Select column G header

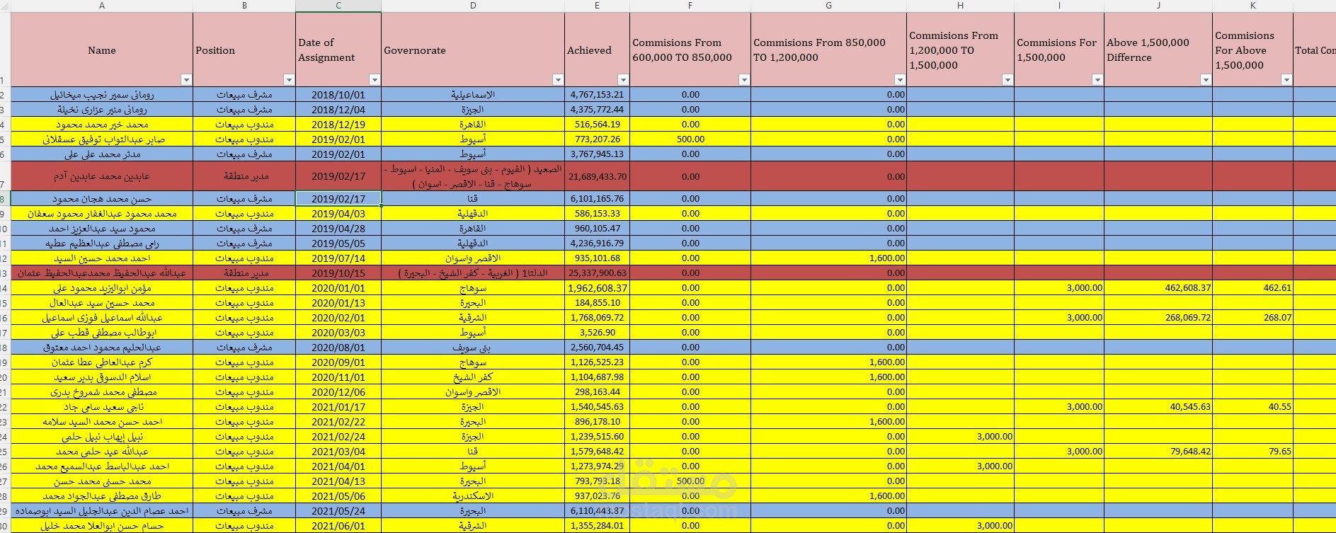pyautogui.click(x=828, y=6)
